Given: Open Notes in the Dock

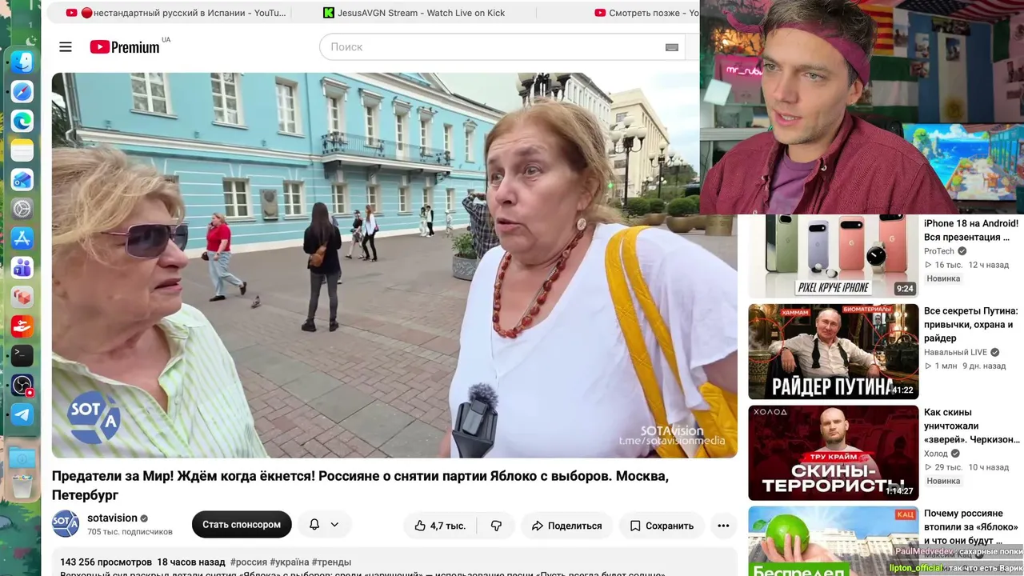Looking at the screenshot, I should 22,150.
